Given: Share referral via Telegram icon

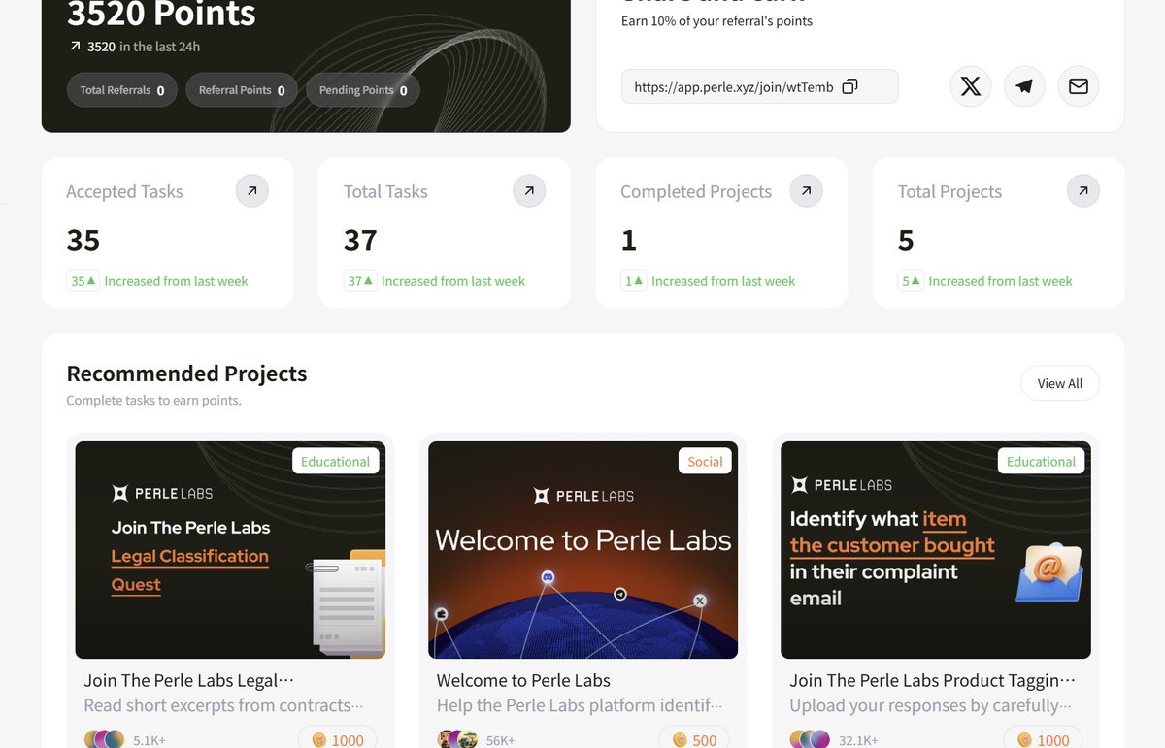Looking at the screenshot, I should pyautogui.click(x=1024, y=86).
